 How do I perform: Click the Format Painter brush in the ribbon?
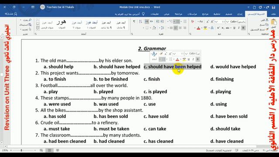tap(267, 29)
